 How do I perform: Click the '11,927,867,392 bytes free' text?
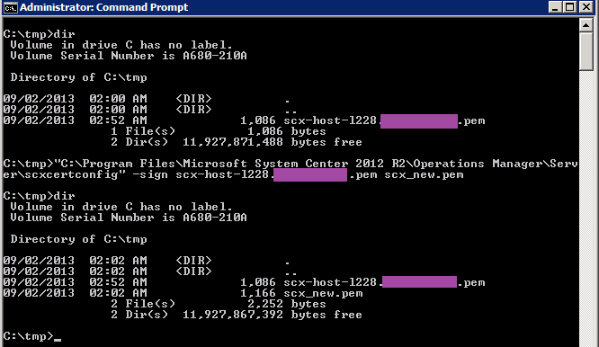(272, 315)
